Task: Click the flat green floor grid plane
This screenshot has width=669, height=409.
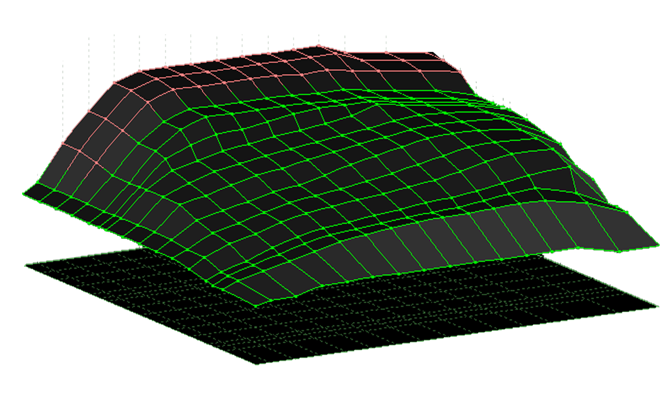Action: pyautogui.click(x=342, y=305)
